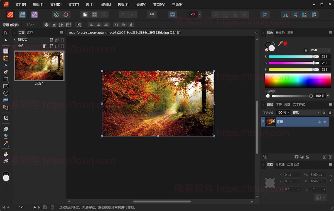The width and height of the screenshot is (334, 211).
Task: Toggle the 背景 layer visibility dot
Action: (325, 122)
